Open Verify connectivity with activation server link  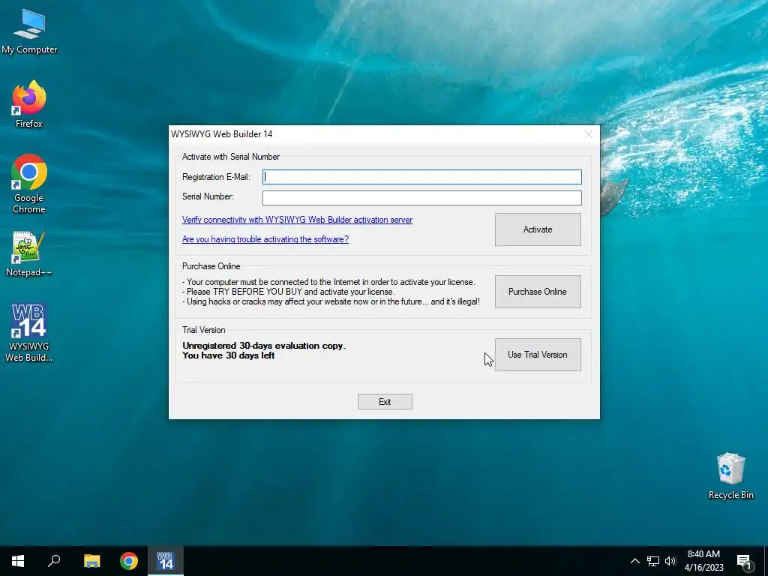tap(297, 220)
